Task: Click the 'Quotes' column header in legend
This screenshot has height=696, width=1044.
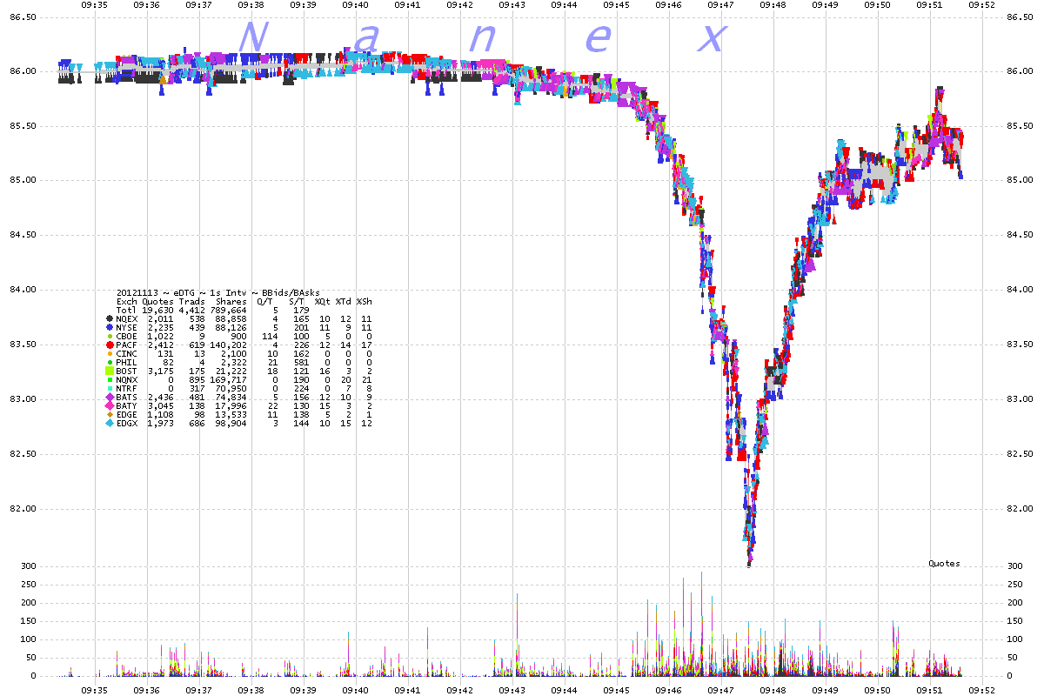Action: [157, 302]
